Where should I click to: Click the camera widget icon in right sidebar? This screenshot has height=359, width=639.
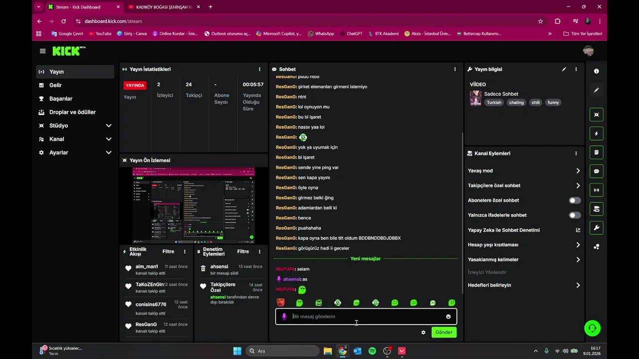[596, 209]
